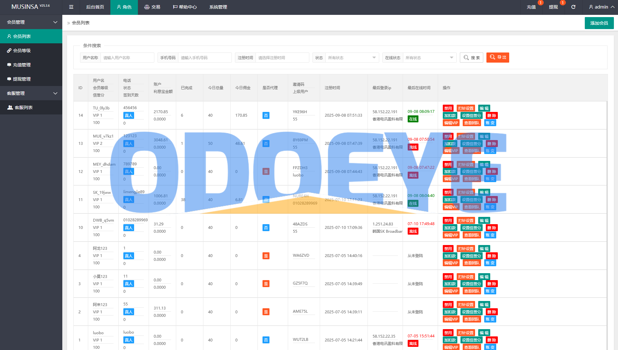Open 会员等级 in the sidebar
Image resolution: width=618 pixels, height=350 pixels.
point(22,51)
